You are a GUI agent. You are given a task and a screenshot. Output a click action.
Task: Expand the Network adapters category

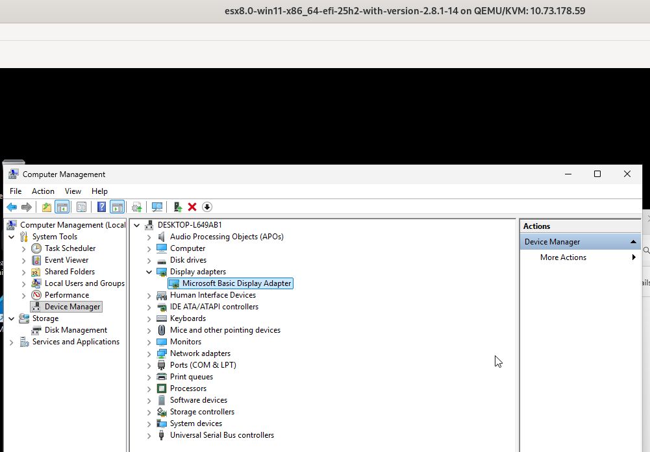point(149,354)
